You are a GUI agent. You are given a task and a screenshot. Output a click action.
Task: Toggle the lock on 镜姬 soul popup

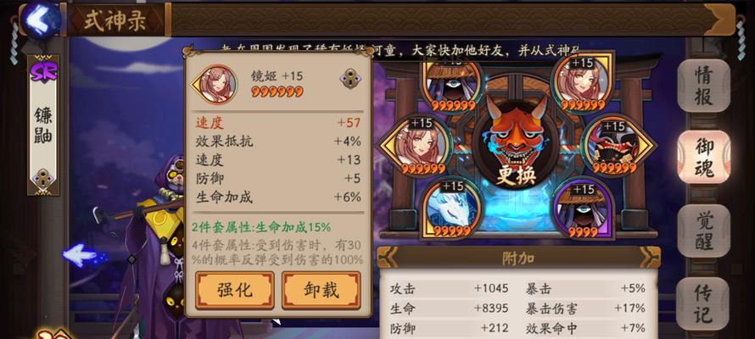[350, 78]
